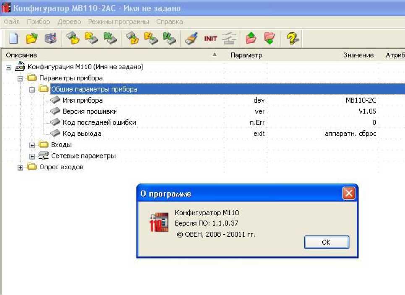
Task: Click the folder icon with green down arrow
Action: pos(269,39)
